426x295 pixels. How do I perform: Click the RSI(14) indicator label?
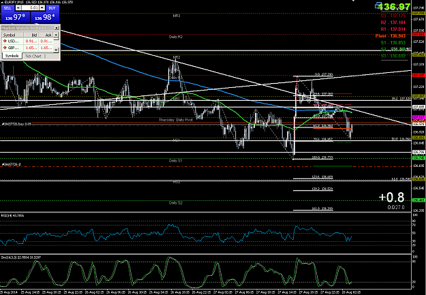12,215
